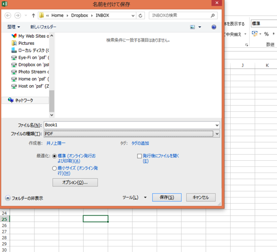Image resolution: width=277 pixels, height=252 pixels.
Task: Click the オプション(O)... button
Action: click(75, 182)
